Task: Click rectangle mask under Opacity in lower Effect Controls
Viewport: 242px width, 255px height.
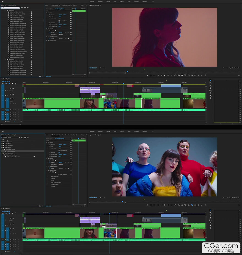Action: 53,160
